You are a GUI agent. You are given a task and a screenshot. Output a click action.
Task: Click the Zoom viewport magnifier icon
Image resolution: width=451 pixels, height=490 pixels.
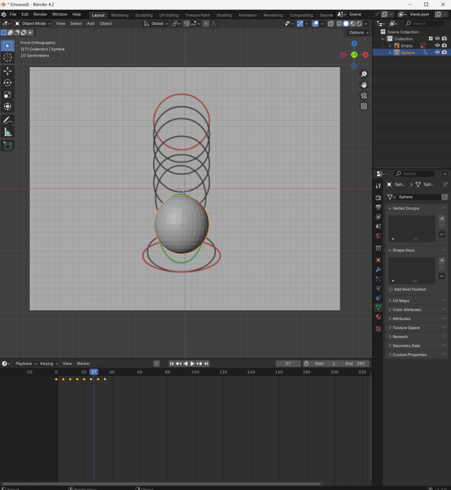364,74
